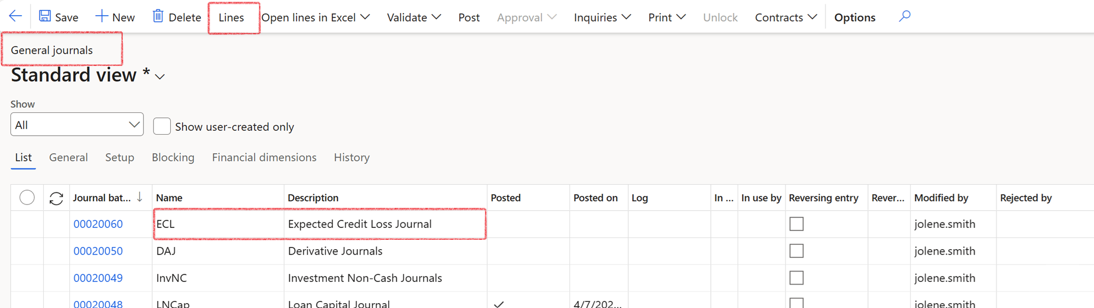
Task: Switch to the Financial dimensions tab
Action: [x=264, y=158]
